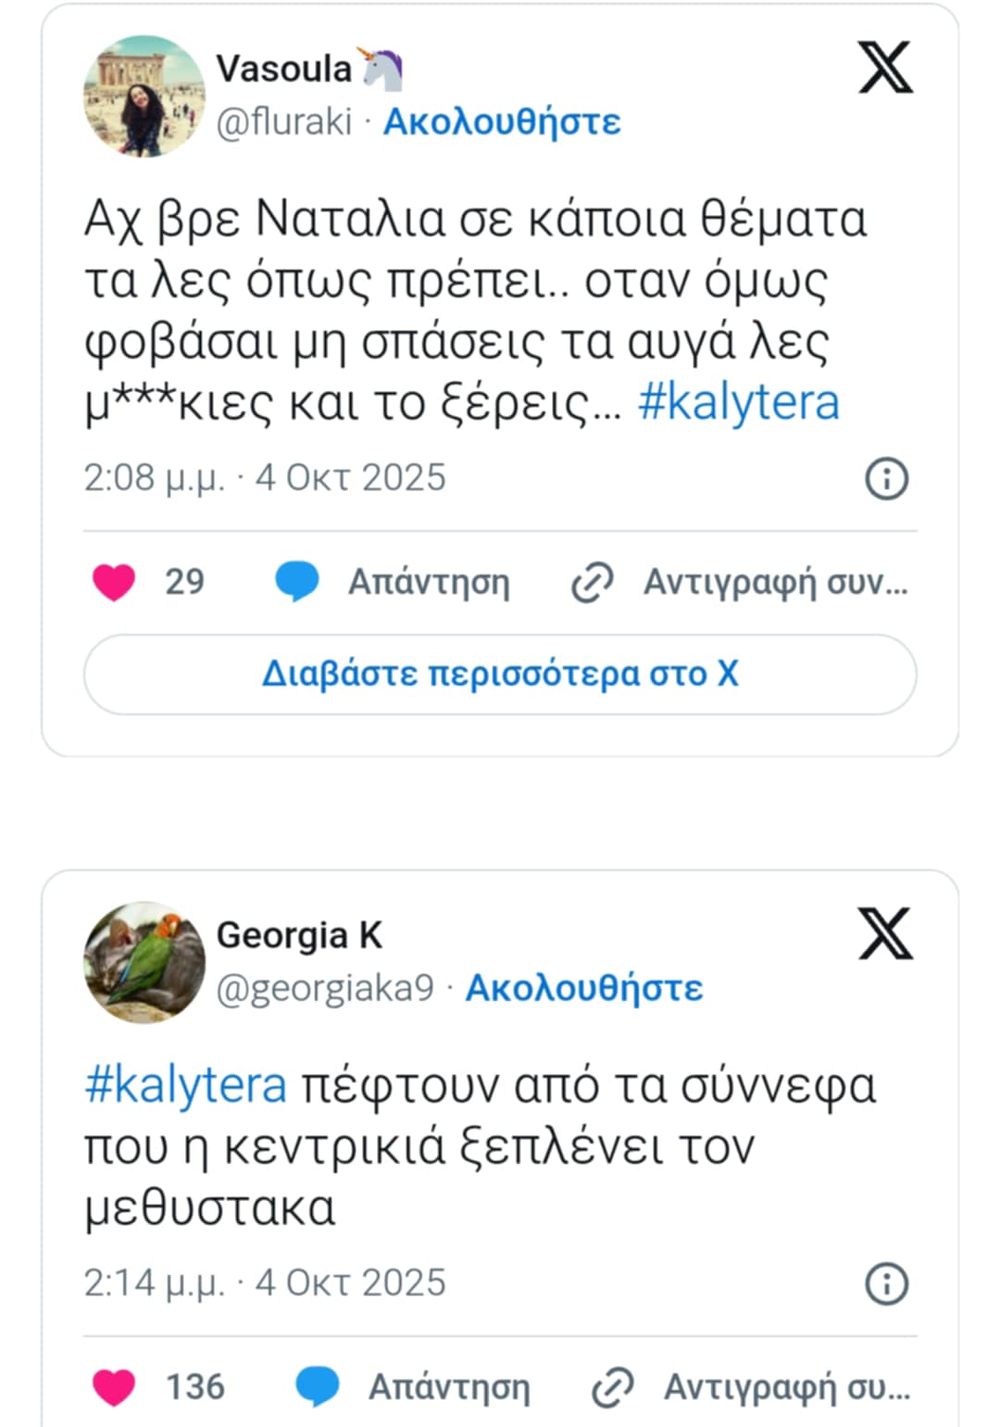Screen dimensions: 1000x1427
Task: Click the reply bubble icon on Georgia K's tweet
Action: (318, 1387)
